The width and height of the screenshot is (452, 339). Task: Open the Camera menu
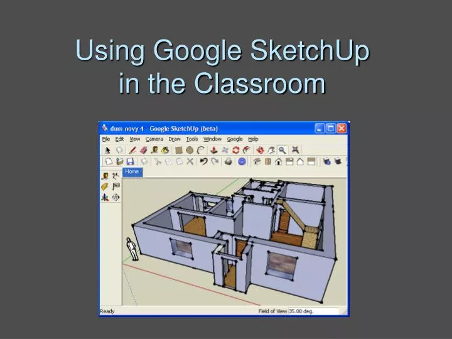click(154, 139)
